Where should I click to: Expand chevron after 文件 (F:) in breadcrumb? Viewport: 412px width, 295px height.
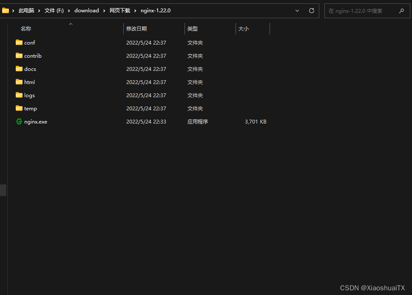pos(69,11)
